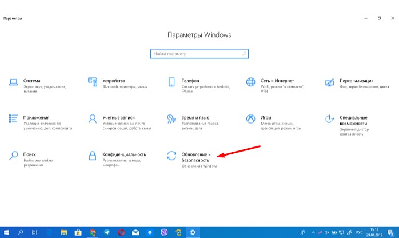Screen dimensions: 399x238
Task: Open the Поиск magnifier settings icon
Action: tap(13, 156)
